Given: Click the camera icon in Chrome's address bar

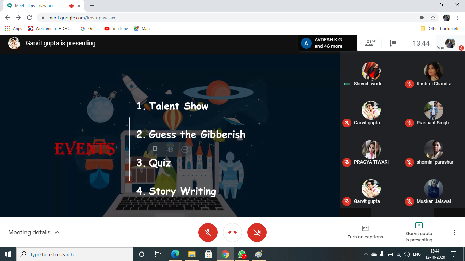Looking at the screenshot, I should 422,18.
